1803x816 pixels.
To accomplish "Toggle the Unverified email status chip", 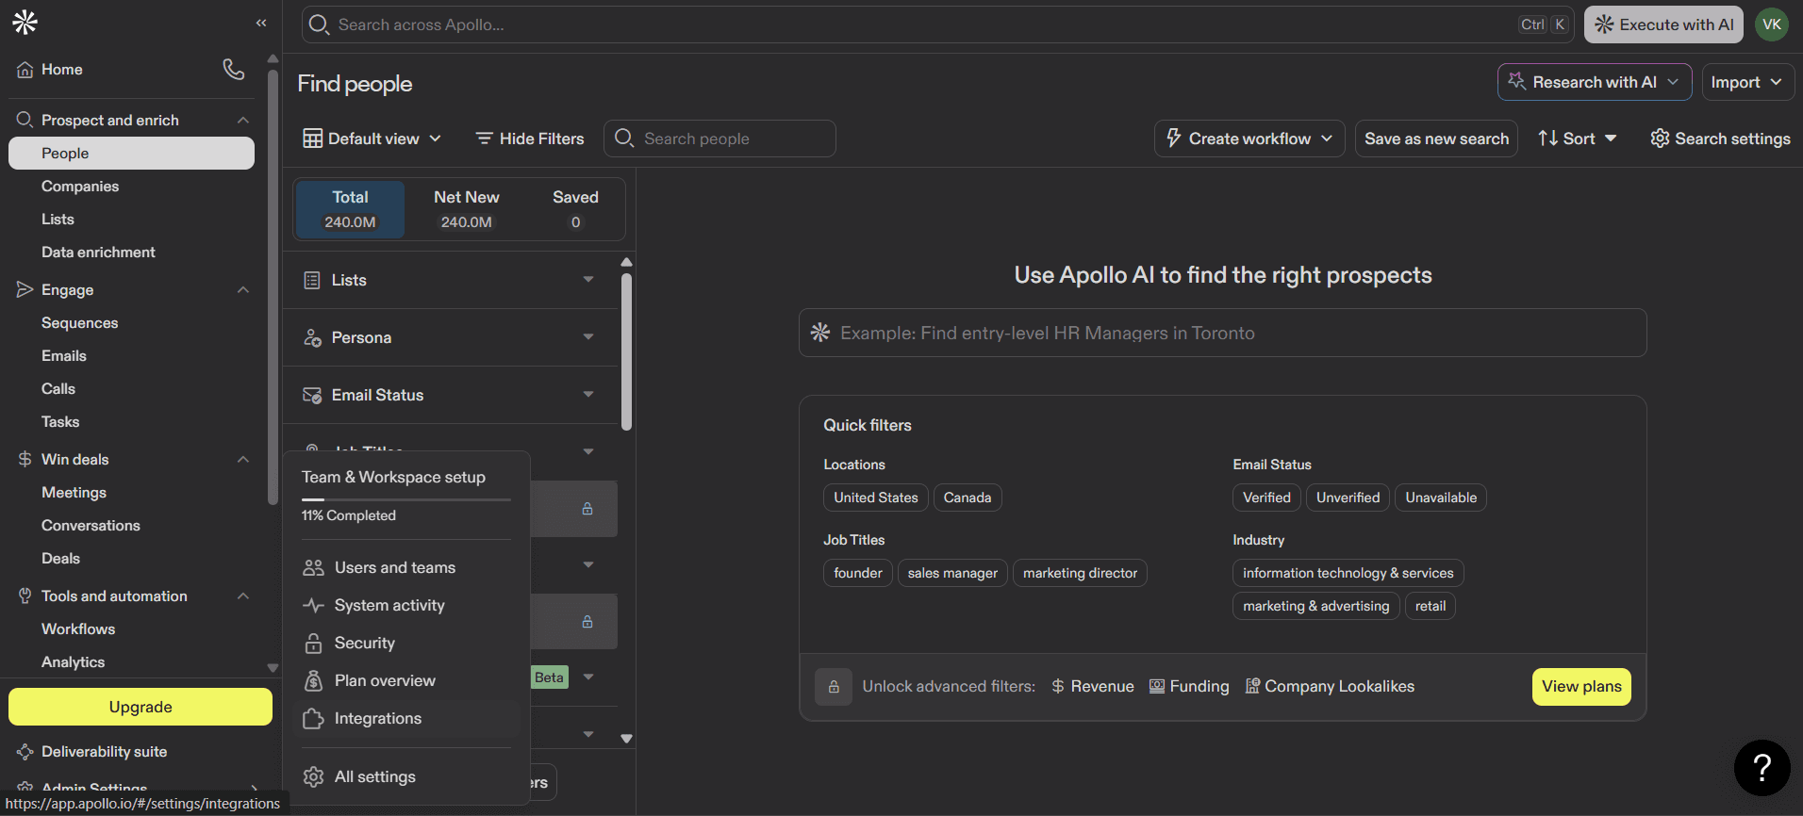I will click(x=1348, y=498).
